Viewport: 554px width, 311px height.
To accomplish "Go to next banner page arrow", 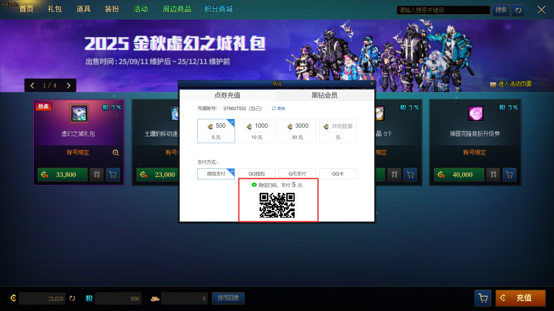I will click(69, 86).
